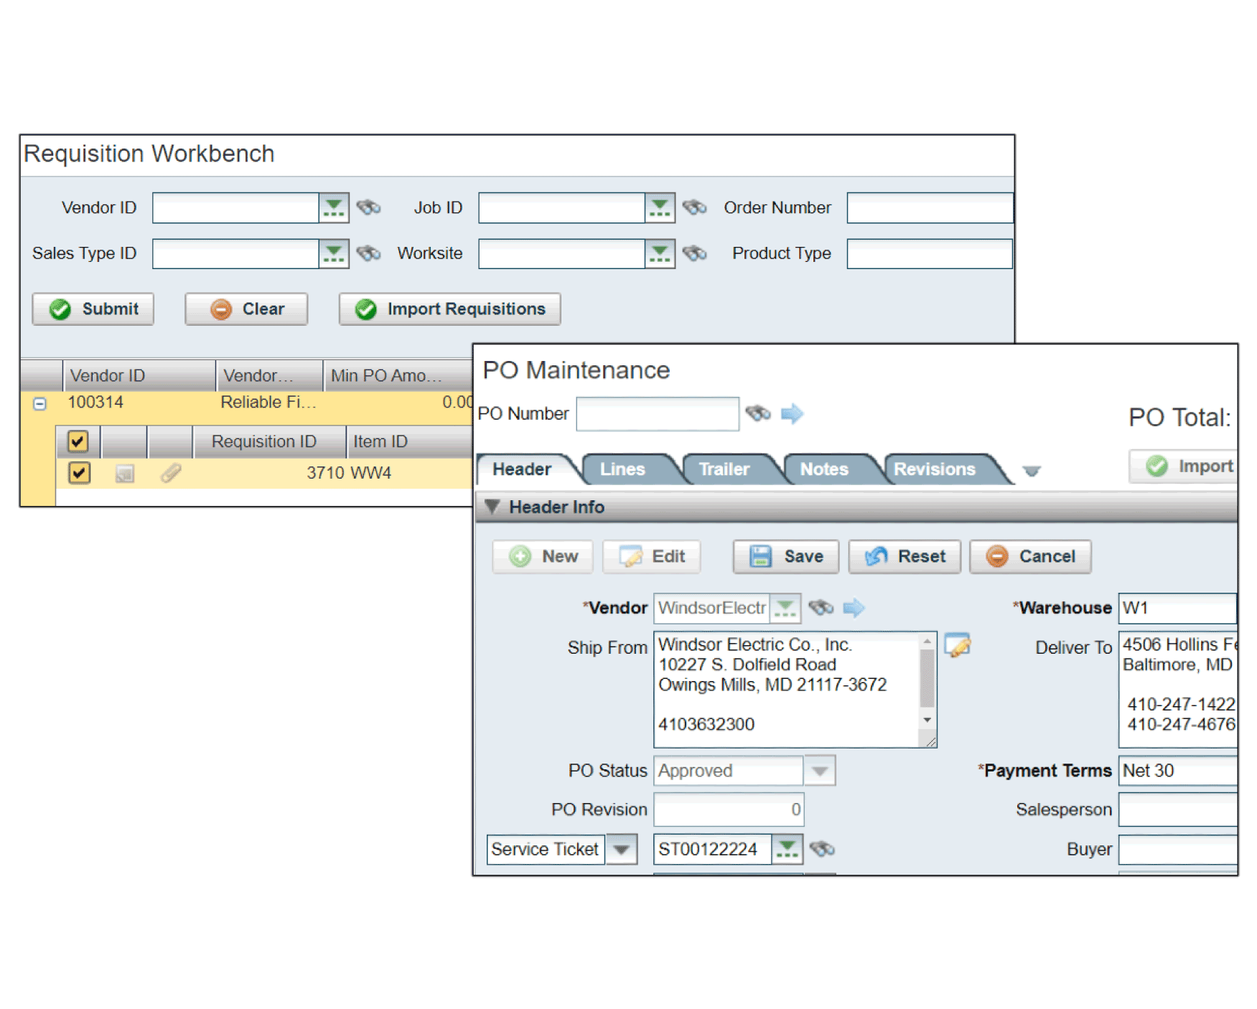Viewport: 1257px width, 1009px height.
Task: Switch to the Lines tab
Action: pyautogui.click(x=622, y=469)
